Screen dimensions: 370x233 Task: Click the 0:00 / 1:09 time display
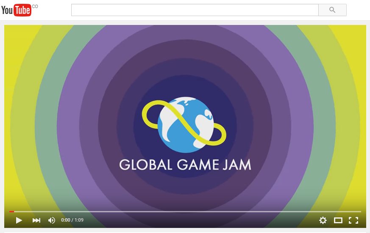(72, 220)
